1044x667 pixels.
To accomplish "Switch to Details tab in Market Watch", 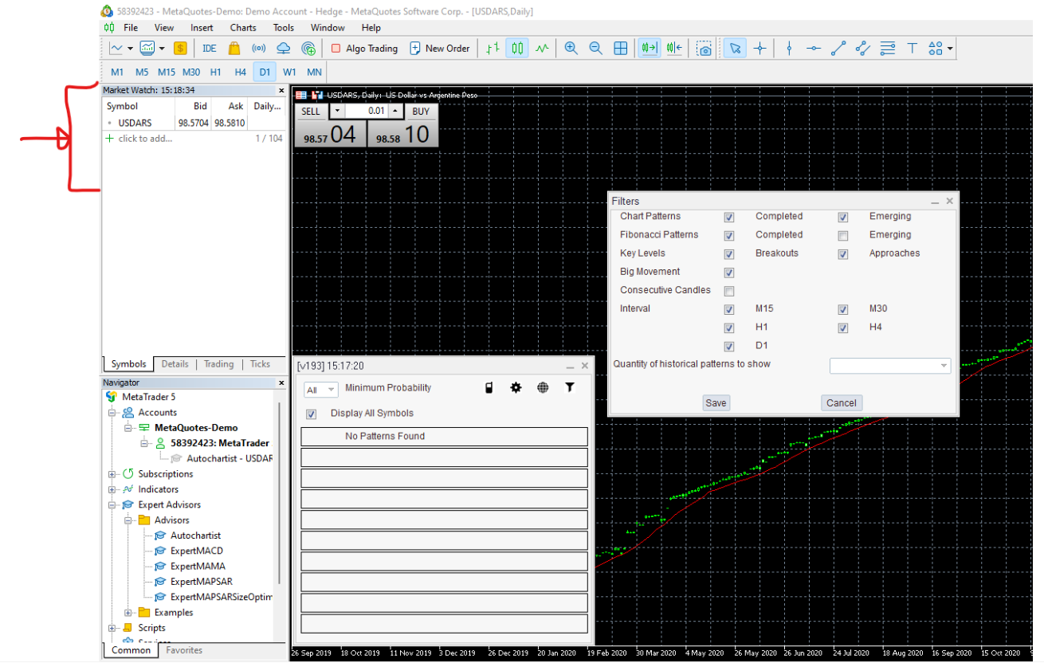I will point(175,364).
